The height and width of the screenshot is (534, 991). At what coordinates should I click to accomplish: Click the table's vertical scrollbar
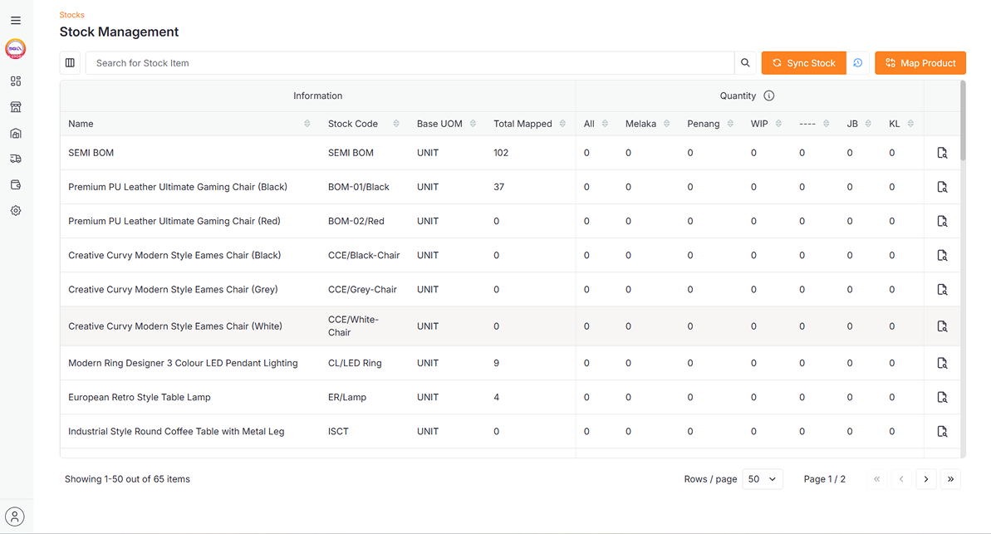(963, 120)
